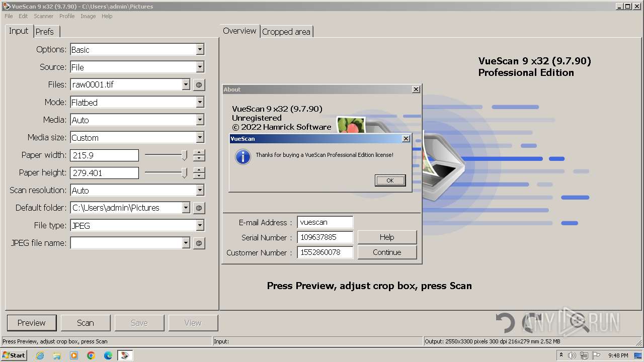
Task: Click OK in the VueScan dialog
Action: click(x=390, y=181)
